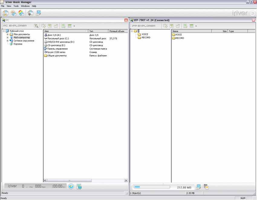Viewport: 257px width, 200px height.
Task: Select the Панель управления row
Action: point(85,49)
